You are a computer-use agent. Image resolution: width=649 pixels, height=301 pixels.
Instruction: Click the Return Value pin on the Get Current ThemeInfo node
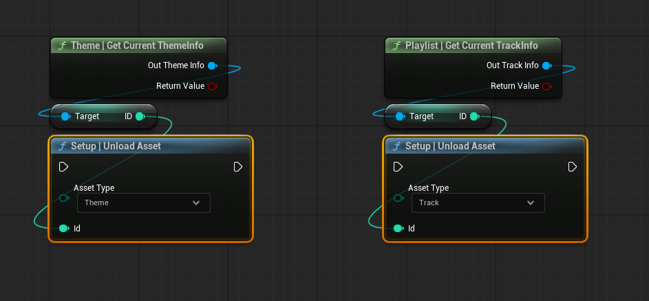pos(213,86)
